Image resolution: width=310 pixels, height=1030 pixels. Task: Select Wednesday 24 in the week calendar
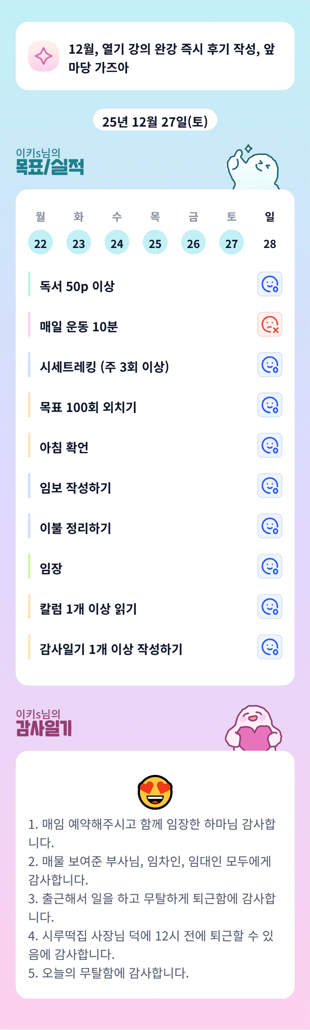click(x=117, y=243)
